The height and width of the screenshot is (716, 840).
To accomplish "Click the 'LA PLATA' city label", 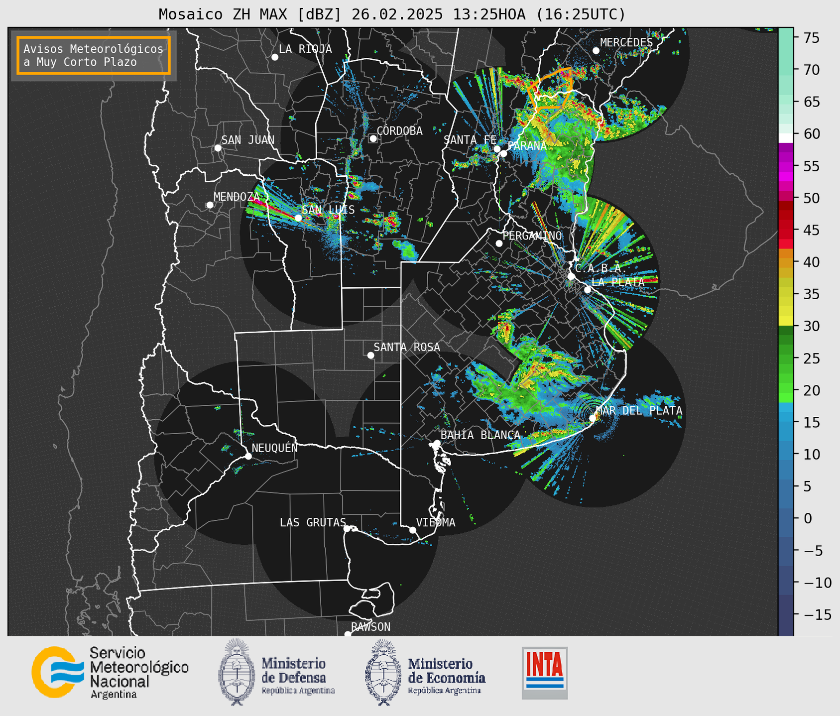I will (618, 282).
